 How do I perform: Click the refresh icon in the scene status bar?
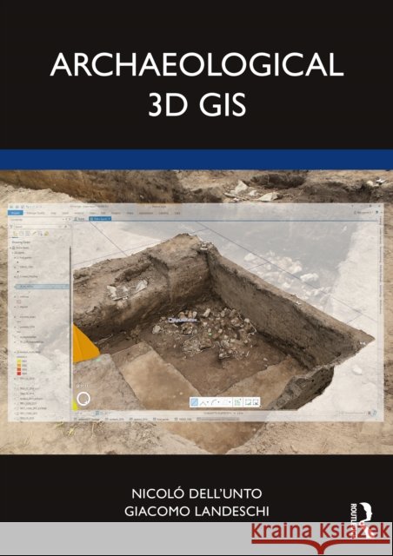(x=375, y=413)
